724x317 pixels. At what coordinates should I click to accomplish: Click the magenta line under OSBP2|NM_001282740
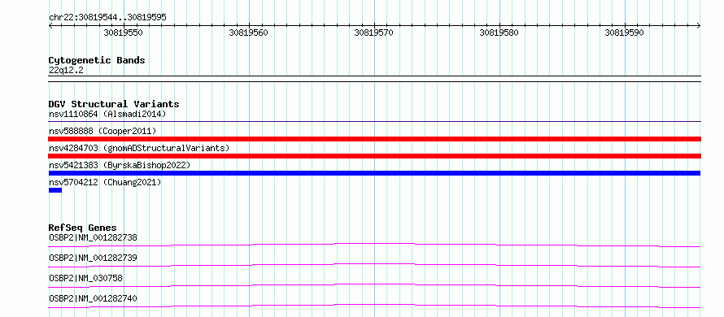click(374, 306)
